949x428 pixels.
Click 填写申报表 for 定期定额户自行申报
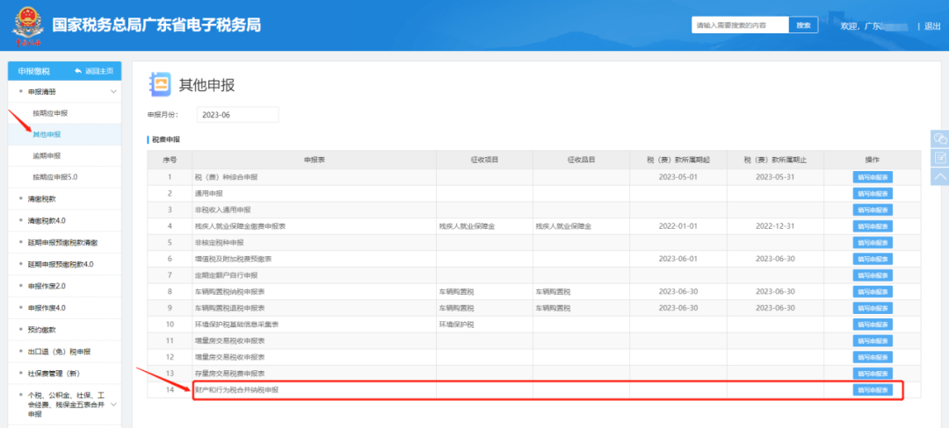click(873, 275)
